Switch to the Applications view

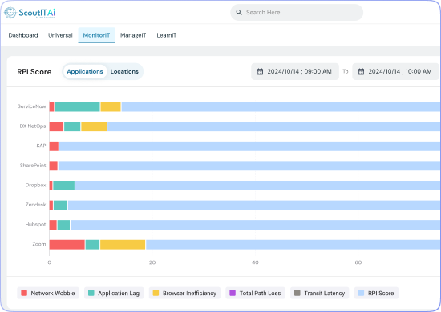click(x=85, y=71)
